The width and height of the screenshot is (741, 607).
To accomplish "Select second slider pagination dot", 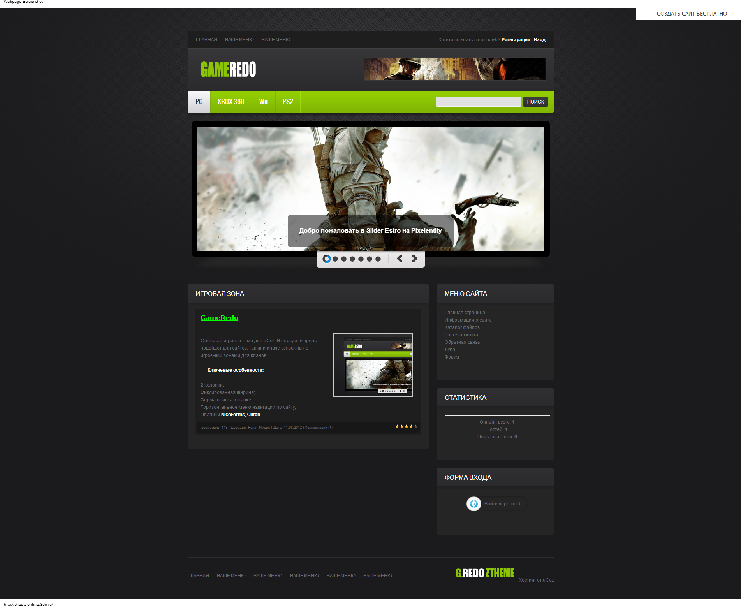I will point(335,259).
